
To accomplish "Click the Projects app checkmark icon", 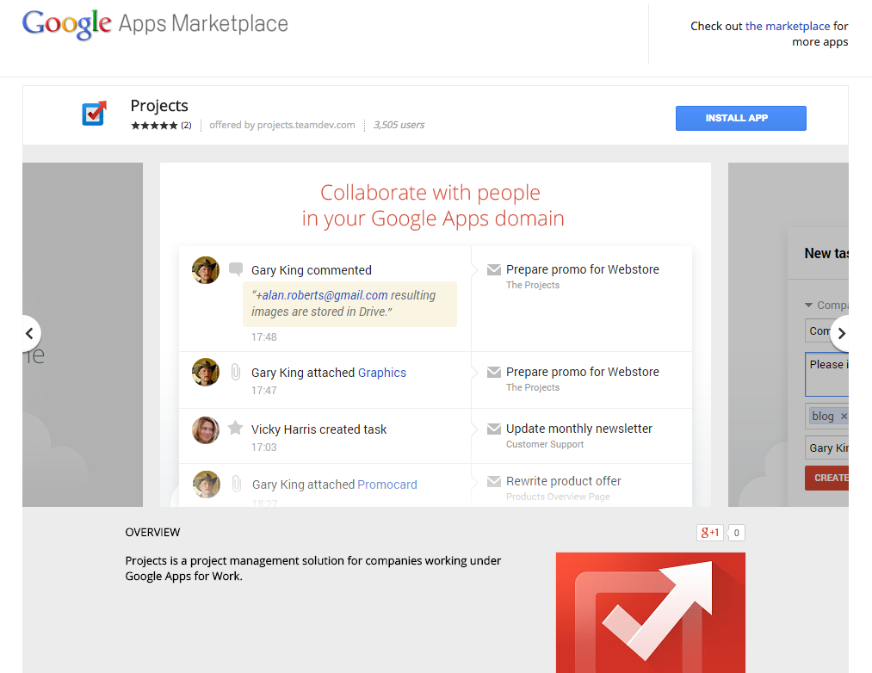I will point(94,114).
